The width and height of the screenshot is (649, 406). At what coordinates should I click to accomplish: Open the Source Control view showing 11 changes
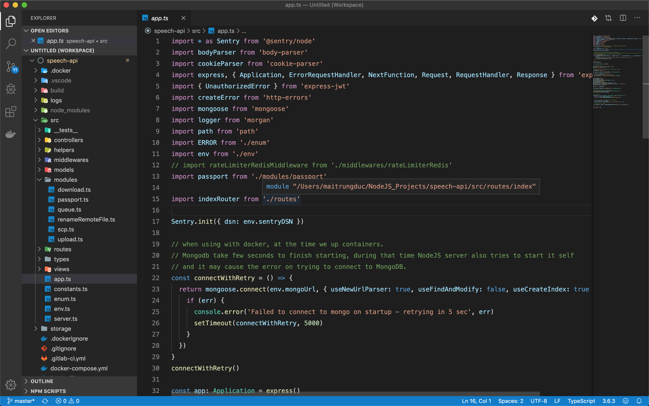11,67
